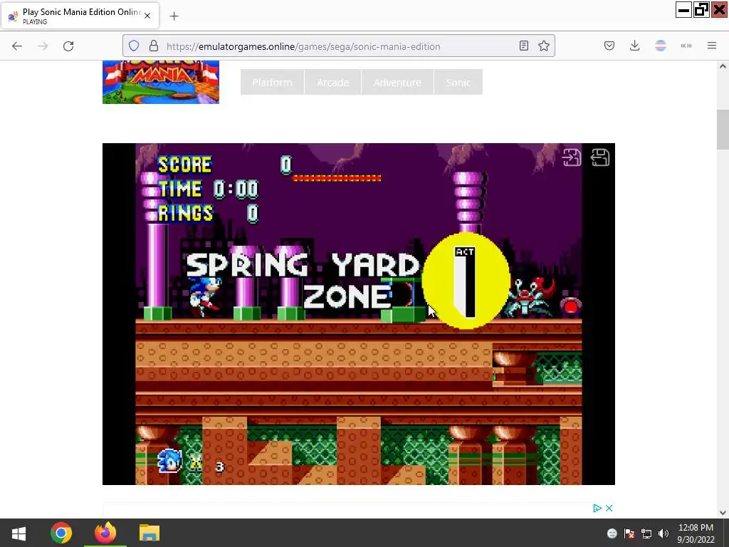The width and height of the screenshot is (729, 547).
Task: Click the flag with red X tray icon
Action: [629, 533]
